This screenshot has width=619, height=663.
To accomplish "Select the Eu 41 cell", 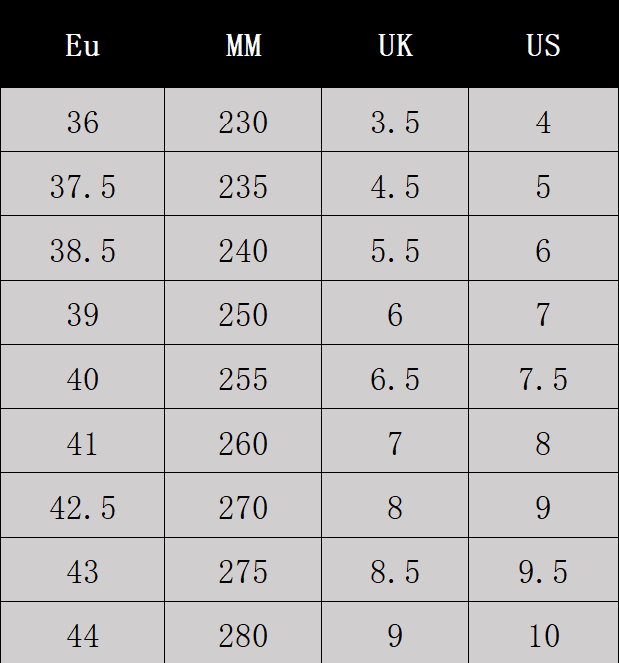I will coord(83,443).
